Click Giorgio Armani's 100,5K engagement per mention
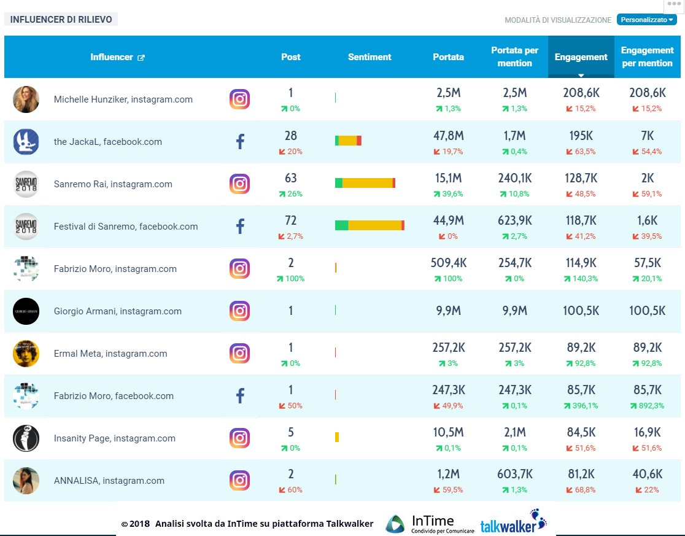 (648, 311)
